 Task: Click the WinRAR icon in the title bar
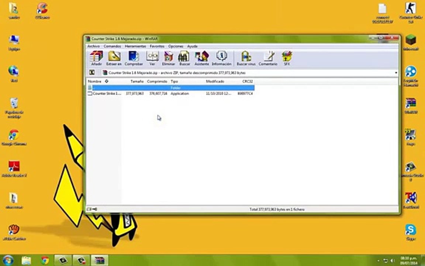point(88,39)
